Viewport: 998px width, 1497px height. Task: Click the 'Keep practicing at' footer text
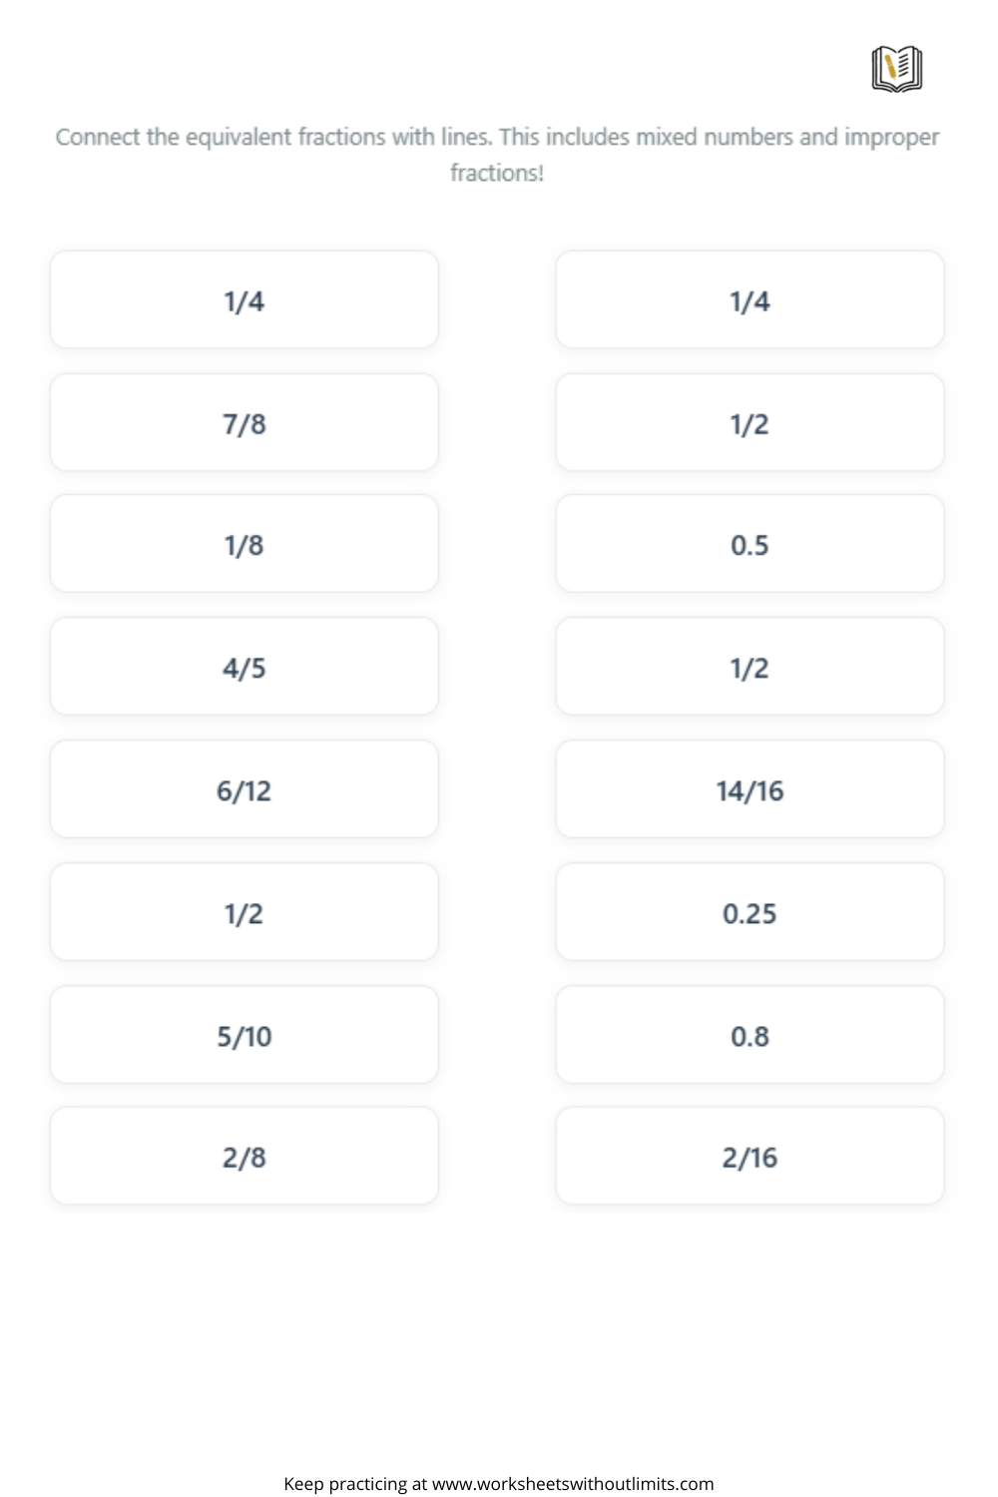click(x=355, y=1484)
